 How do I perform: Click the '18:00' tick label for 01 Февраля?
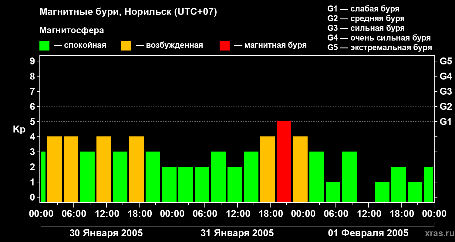pyautogui.click(x=401, y=214)
